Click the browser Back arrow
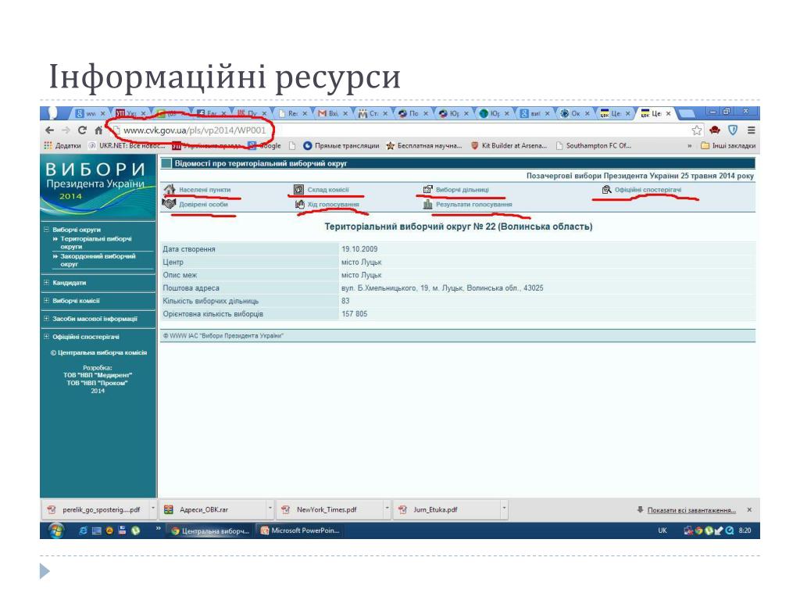Viewport: 800px width, 600px height. coord(49,130)
